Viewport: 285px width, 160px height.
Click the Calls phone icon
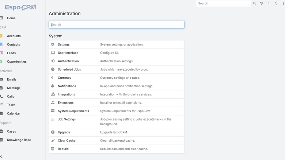click(x=1, y=96)
